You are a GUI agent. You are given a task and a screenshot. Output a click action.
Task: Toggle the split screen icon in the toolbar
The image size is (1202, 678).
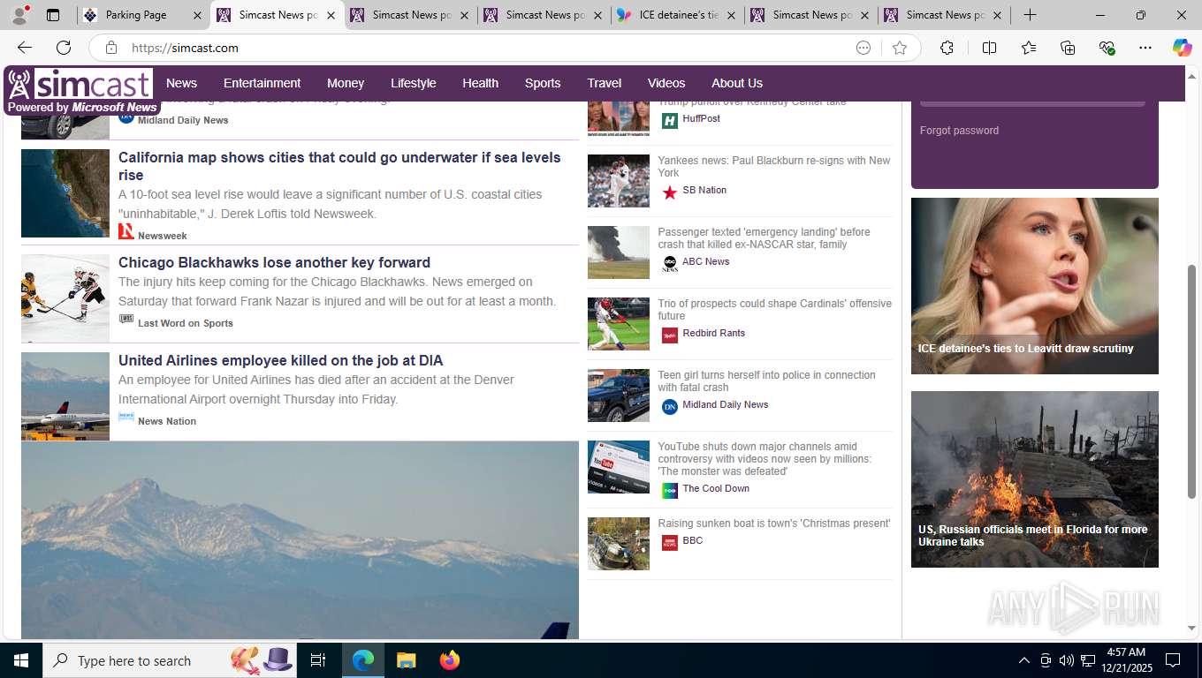click(x=989, y=48)
